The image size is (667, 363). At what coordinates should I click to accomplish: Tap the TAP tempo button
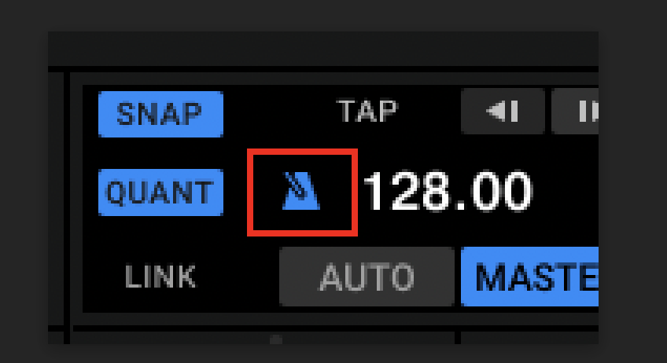pyautogui.click(x=367, y=111)
